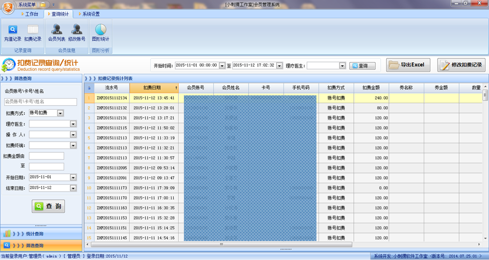The height and width of the screenshot is (260, 489).
Task: Click 手机号码 column header
Action: 301,88
